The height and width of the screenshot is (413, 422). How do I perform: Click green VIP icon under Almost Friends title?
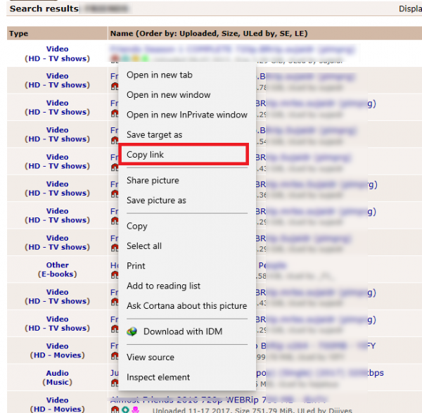click(125, 409)
